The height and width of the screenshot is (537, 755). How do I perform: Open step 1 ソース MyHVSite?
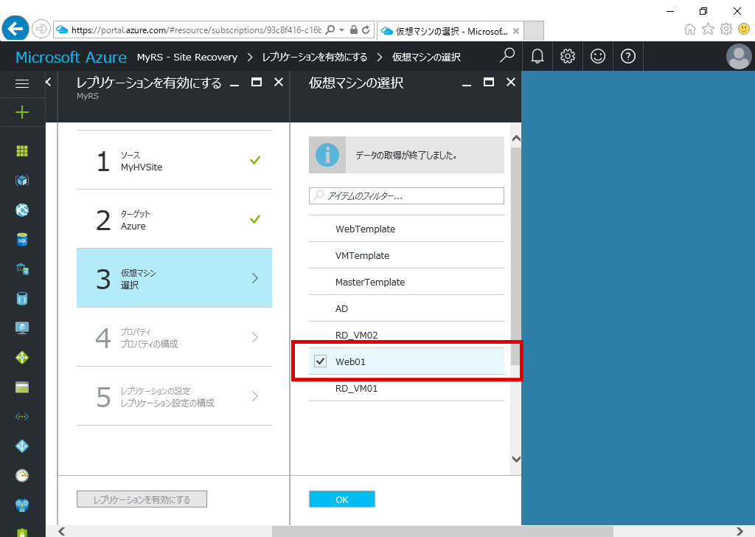coord(174,160)
